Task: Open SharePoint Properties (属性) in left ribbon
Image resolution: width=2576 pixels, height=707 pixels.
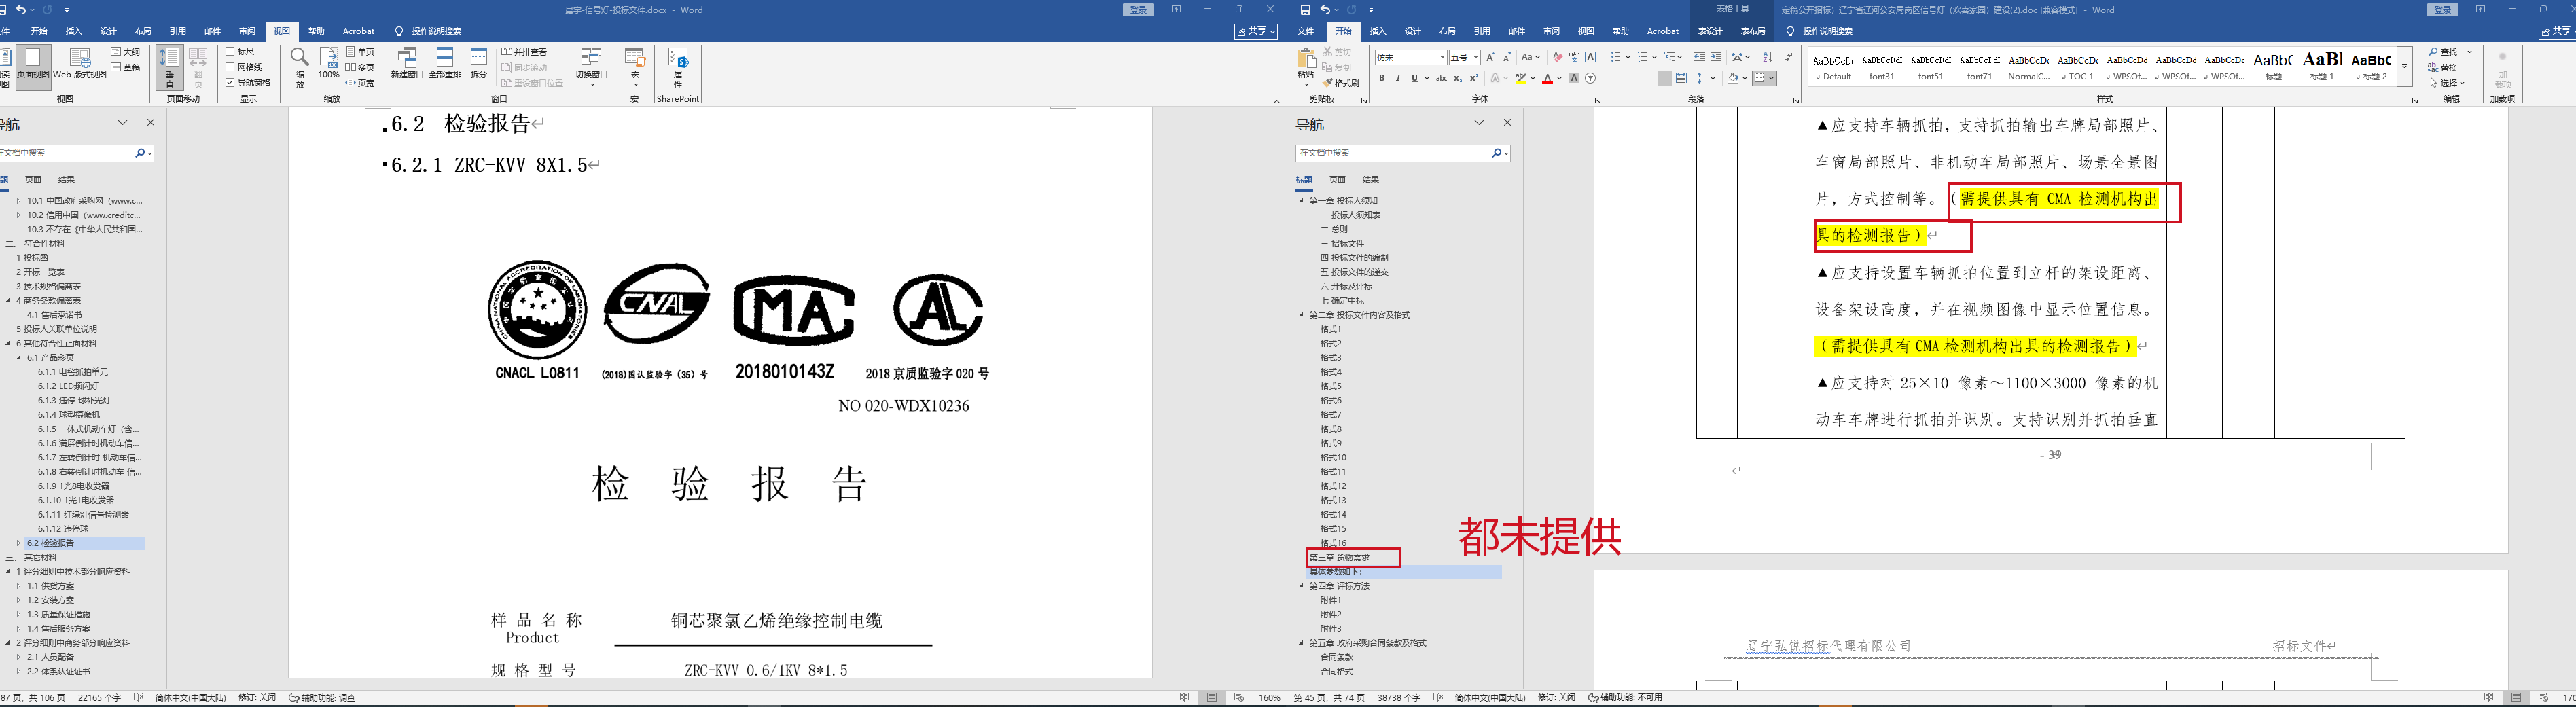Action: pyautogui.click(x=678, y=68)
